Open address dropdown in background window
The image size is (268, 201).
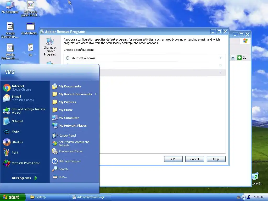coord(233,58)
